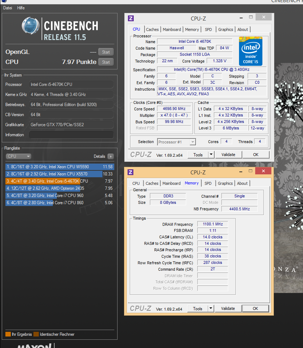Click the empty Information input field
This screenshot has height=348, width=303.
coord(71,135)
